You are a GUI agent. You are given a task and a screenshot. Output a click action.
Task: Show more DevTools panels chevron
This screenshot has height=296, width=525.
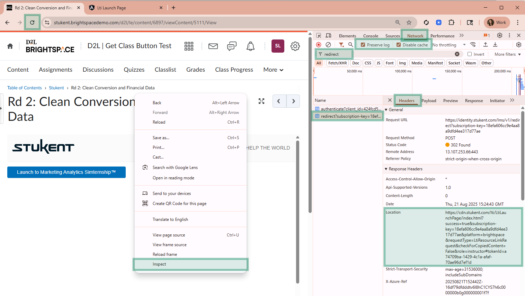461,35
